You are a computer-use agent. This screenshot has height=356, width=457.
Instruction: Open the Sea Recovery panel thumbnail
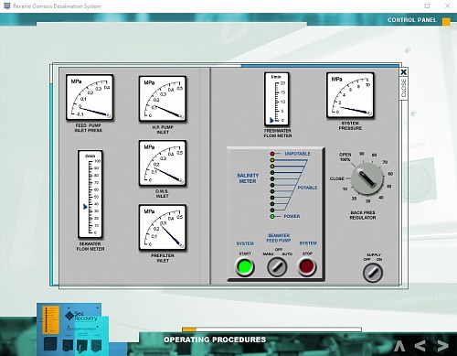pos(72,329)
